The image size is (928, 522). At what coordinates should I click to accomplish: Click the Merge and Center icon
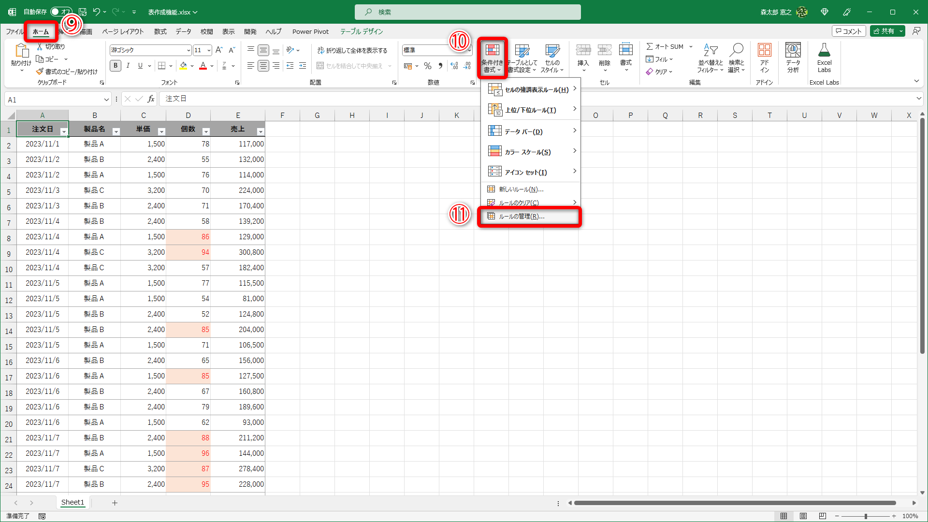(320, 66)
